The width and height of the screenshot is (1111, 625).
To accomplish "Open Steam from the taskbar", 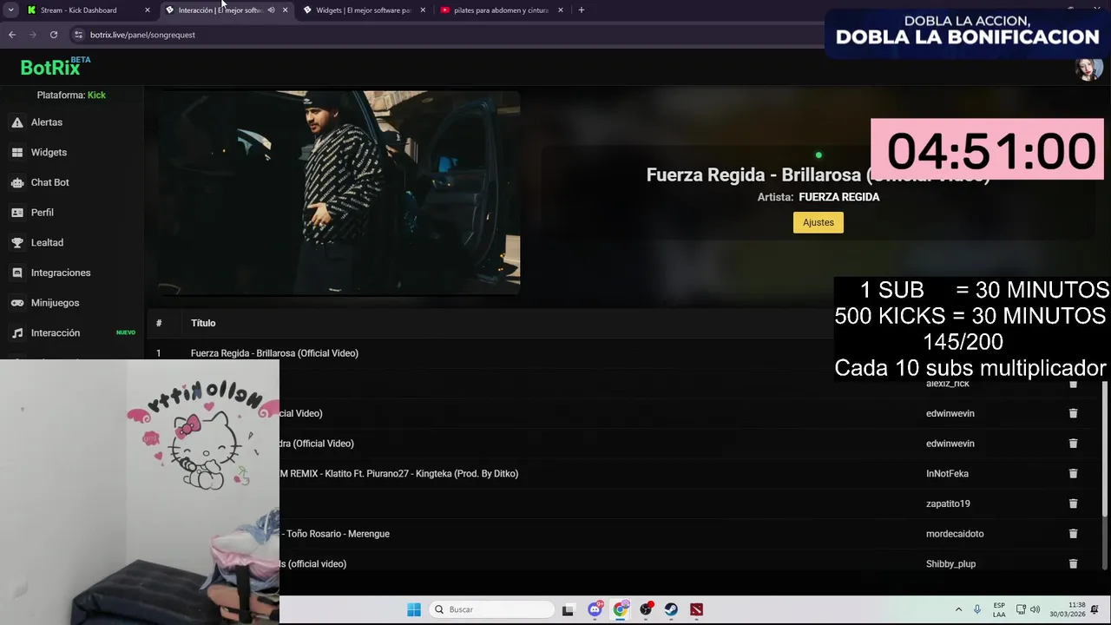I will click(x=671, y=609).
